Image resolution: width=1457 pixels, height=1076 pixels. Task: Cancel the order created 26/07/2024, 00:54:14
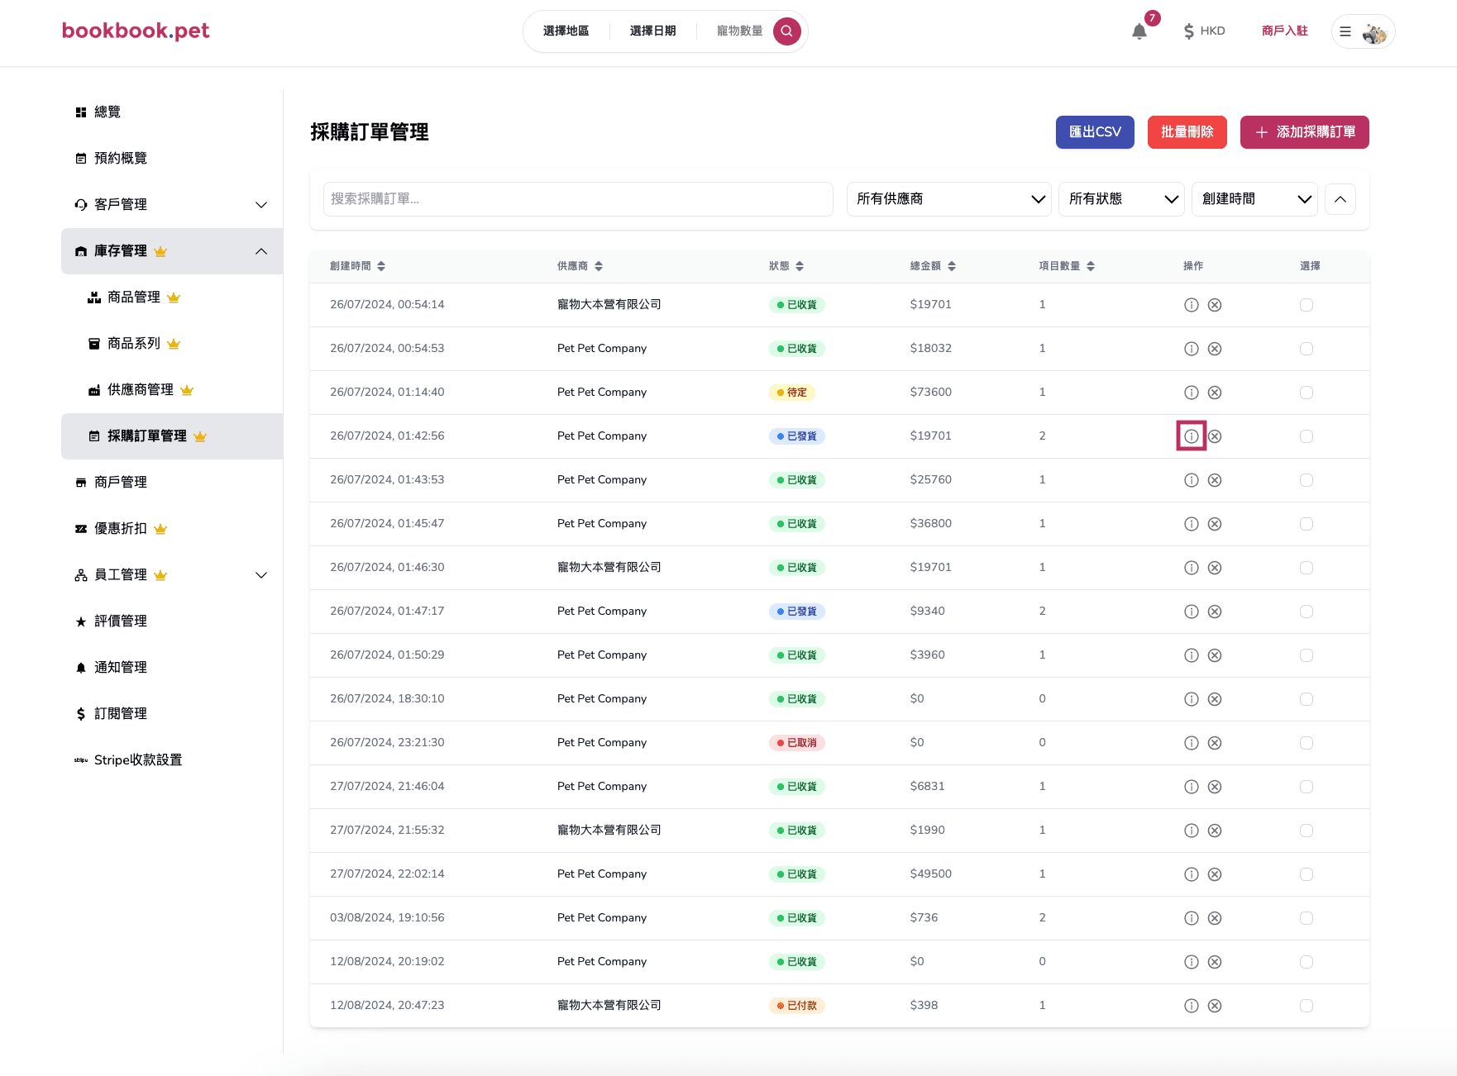(x=1215, y=305)
